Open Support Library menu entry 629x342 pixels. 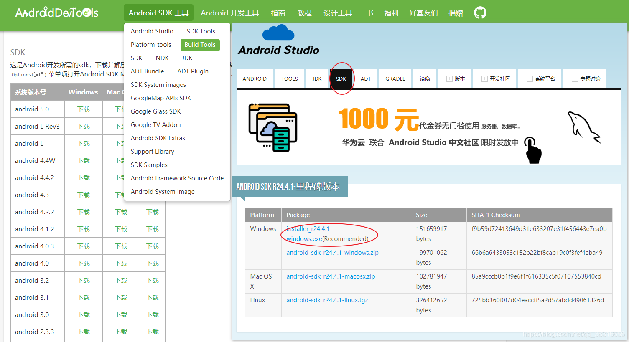click(x=153, y=152)
